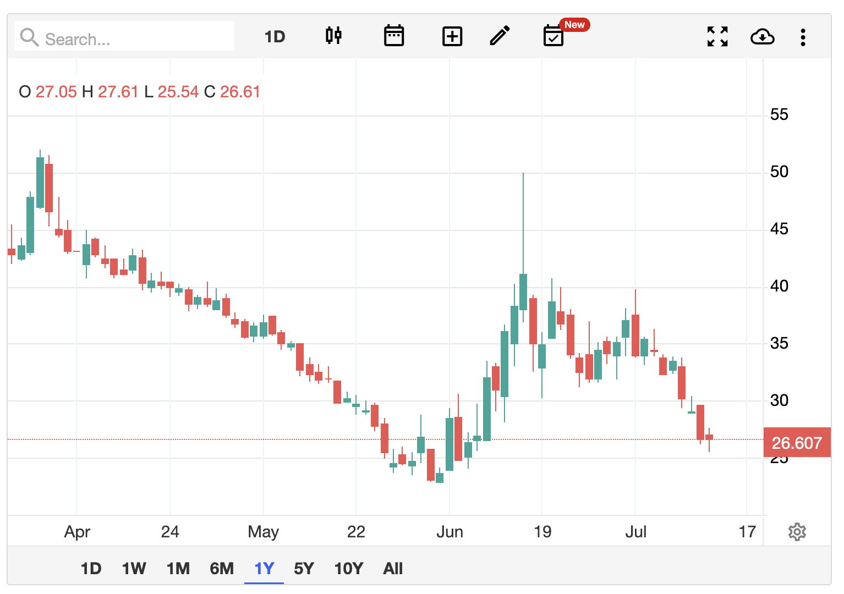Image resolution: width=844 pixels, height=594 pixels.
Task: Click the 17 date axis label
Action: pyautogui.click(x=747, y=532)
